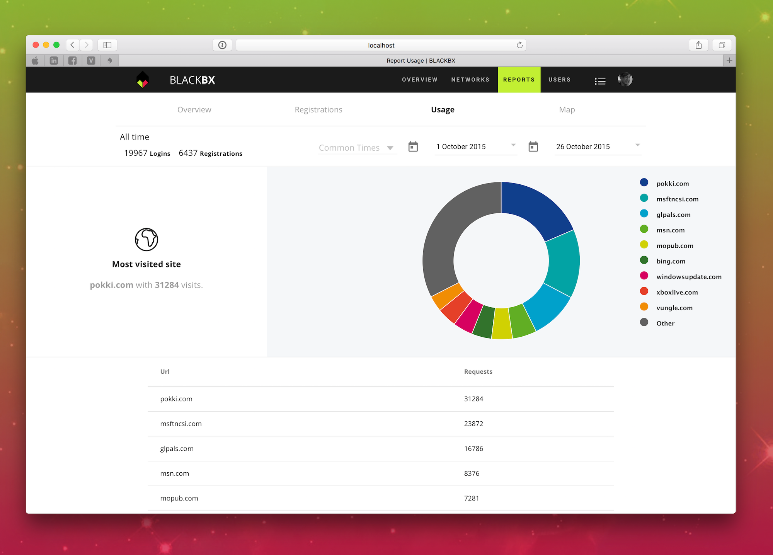773x555 pixels.
Task: Open the list menu icon in navbar
Action: [x=600, y=81]
